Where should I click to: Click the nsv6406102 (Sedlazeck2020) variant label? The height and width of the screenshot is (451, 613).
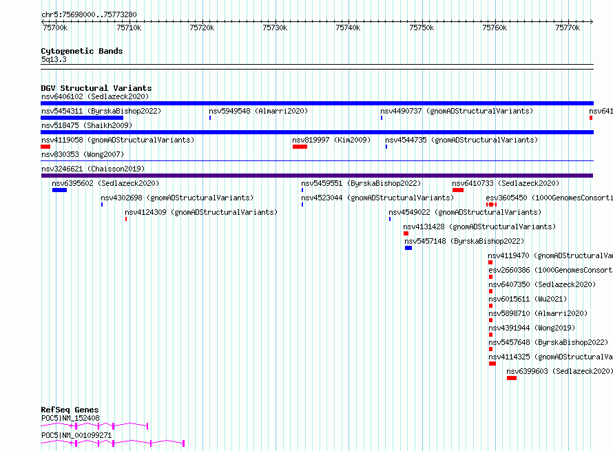(x=95, y=96)
